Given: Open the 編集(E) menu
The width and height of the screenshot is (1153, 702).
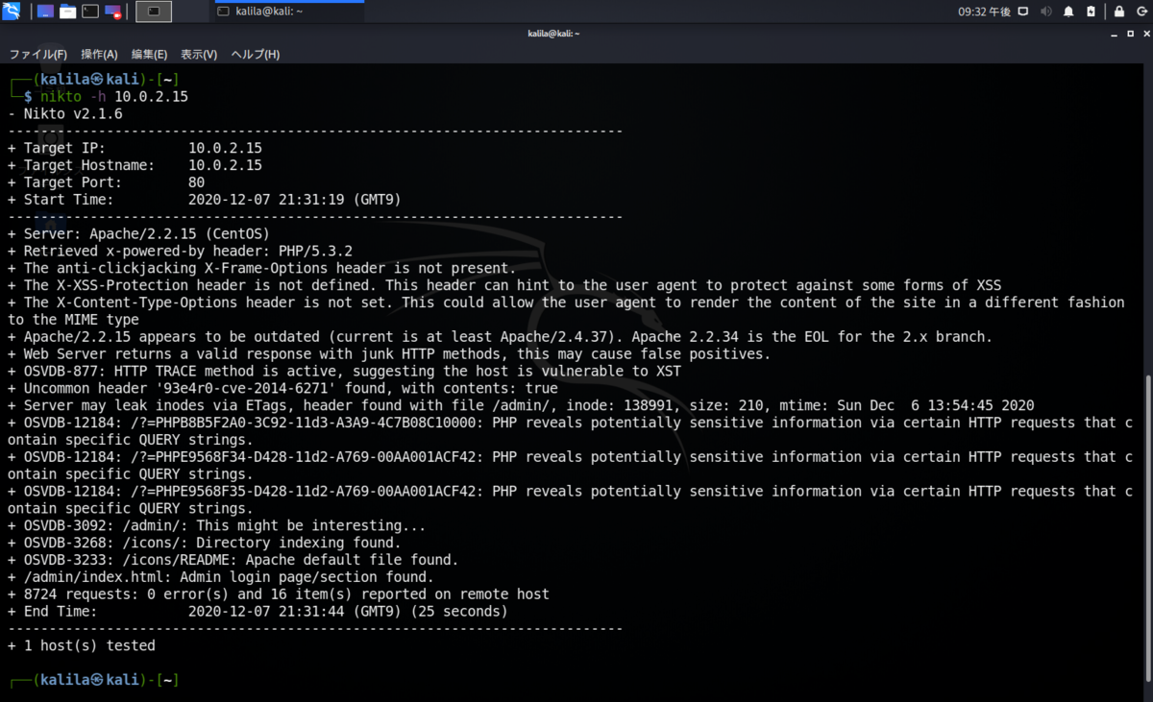Looking at the screenshot, I should [149, 54].
